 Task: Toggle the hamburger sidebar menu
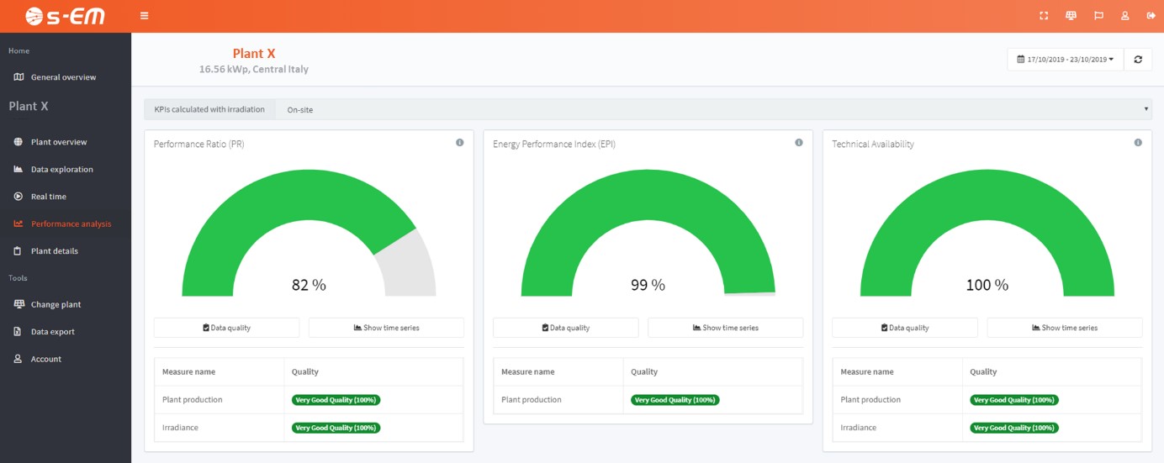(x=145, y=16)
